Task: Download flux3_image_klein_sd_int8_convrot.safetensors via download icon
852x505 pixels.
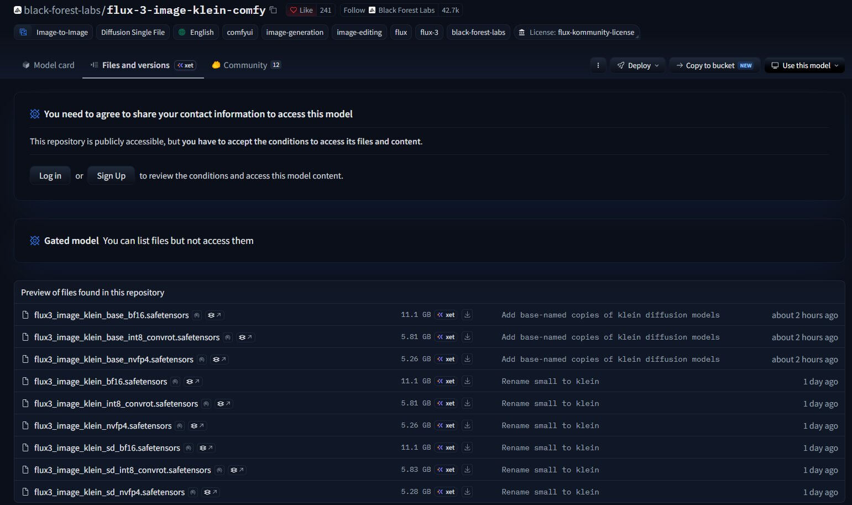Action: (467, 470)
